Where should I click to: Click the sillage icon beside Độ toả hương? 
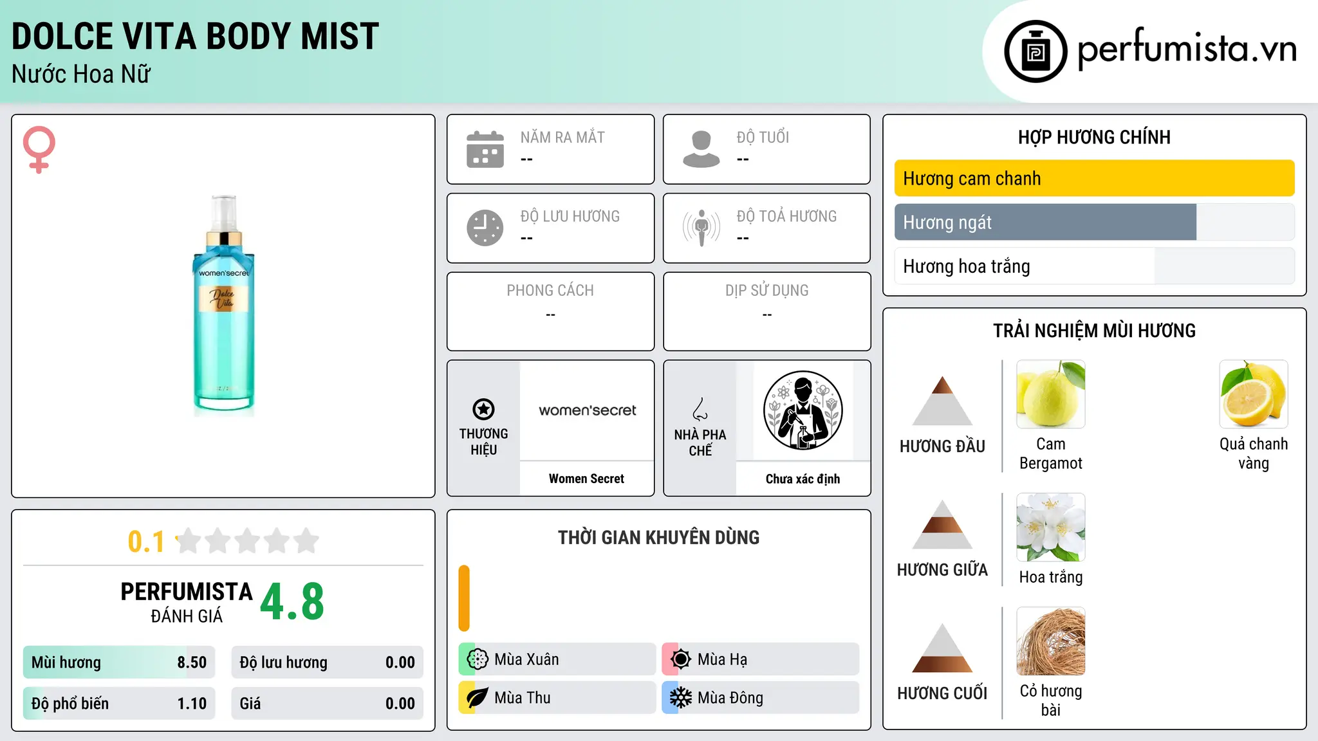tap(701, 228)
